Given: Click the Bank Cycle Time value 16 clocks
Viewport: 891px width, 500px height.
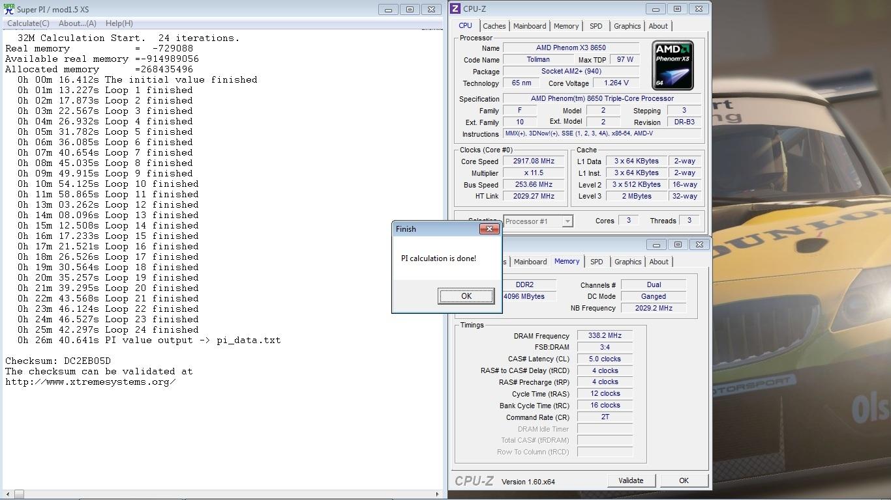Looking at the screenshot, I should click(x=605, y=406).
